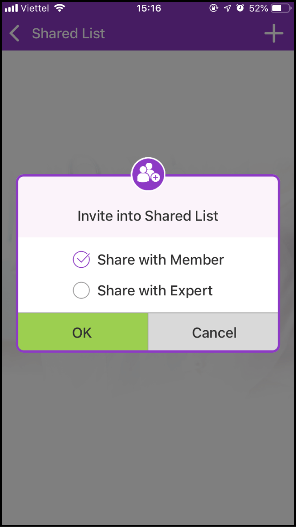This screenshot has height=527, width=296.
Task: Tap the 52% battery percentage text
Action: (259, 8)
